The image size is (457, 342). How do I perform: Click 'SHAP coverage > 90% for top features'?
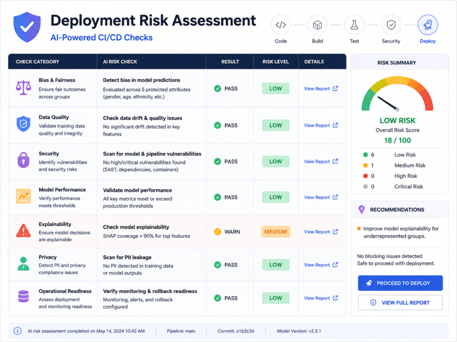[146, 236]
